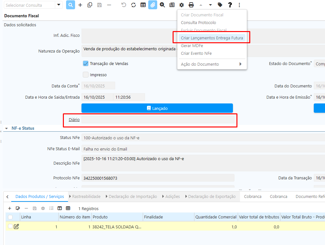Select Criar Lançamentos Entrega Futura menu item

pos(212,38)
